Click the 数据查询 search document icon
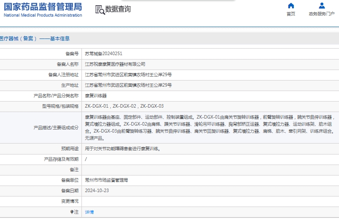The width and height of the screenshot is (339, 221). [x=100, y=10]
